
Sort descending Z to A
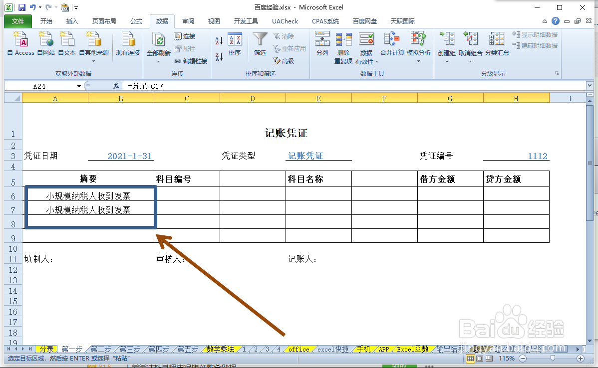tap(219, 57)
